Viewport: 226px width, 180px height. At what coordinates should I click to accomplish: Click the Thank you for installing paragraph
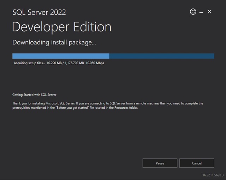(108, 106)
